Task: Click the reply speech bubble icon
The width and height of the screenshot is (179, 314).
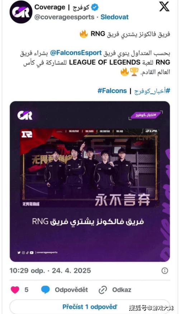Action: point(46,290)
